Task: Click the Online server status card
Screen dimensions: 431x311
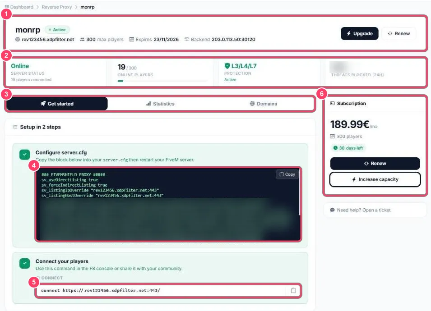Action: click(56, 73)
